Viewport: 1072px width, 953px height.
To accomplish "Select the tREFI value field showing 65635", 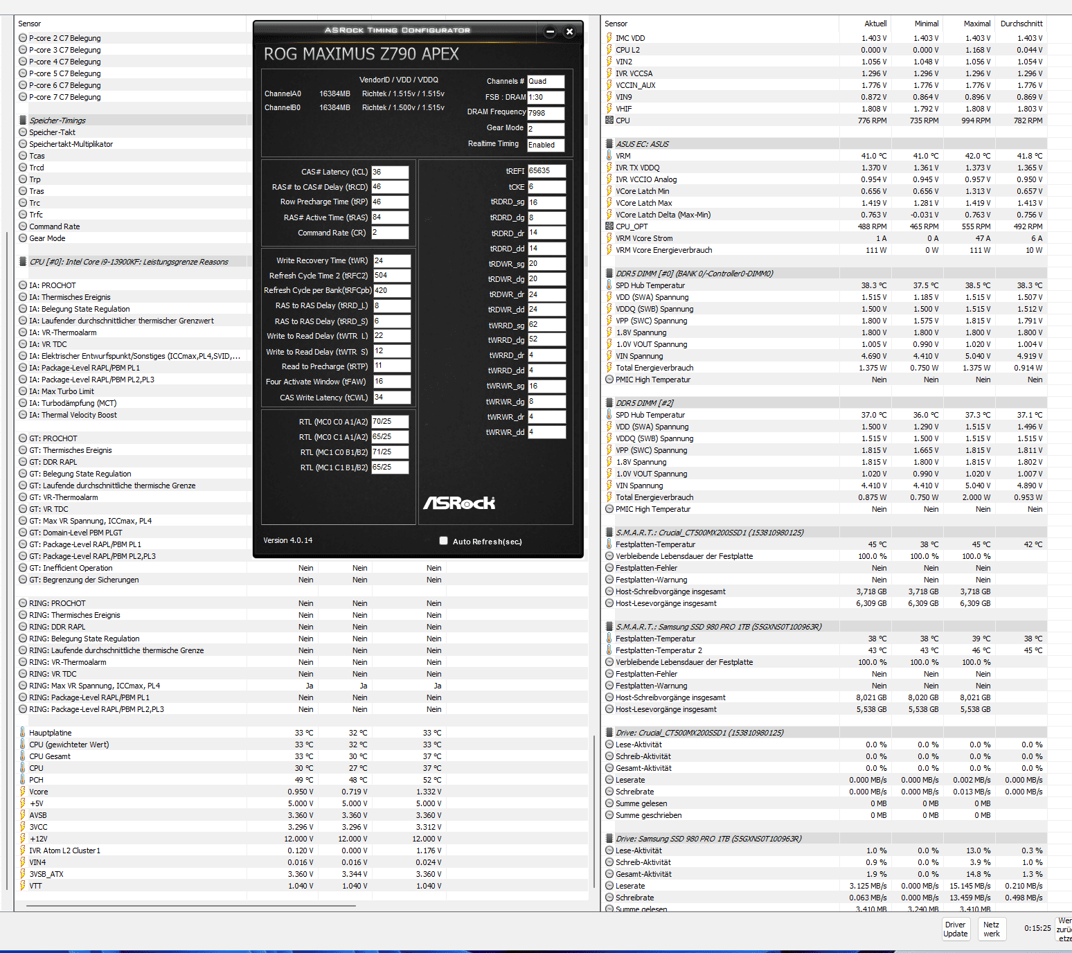I will click(547, 170).
